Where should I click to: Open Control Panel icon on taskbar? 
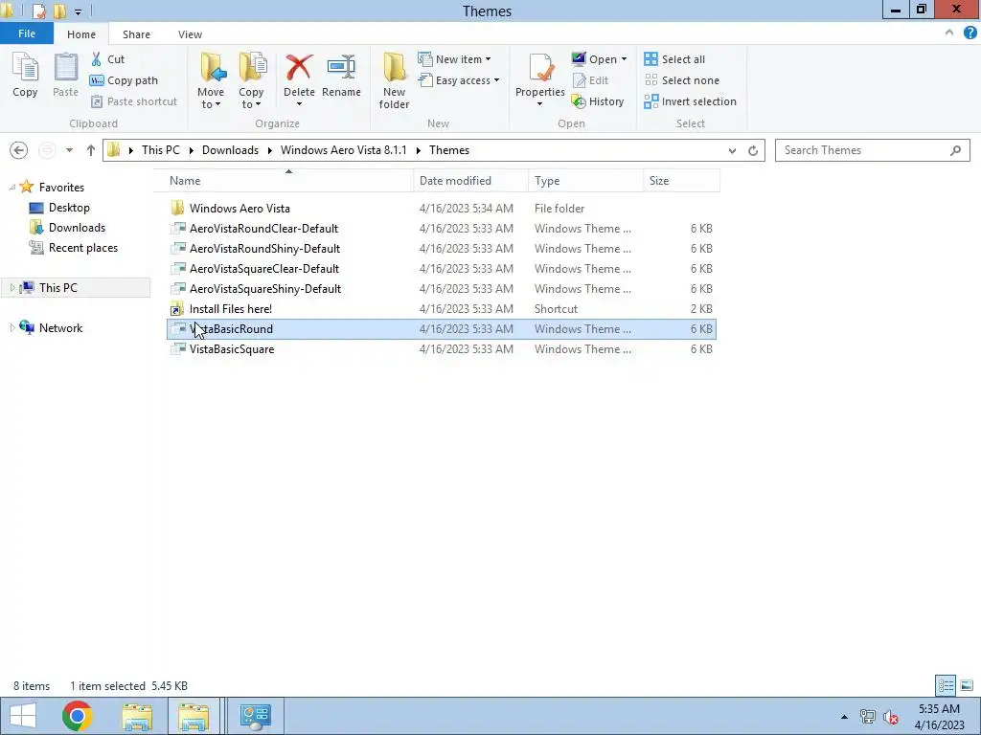(x=255, y=716)
